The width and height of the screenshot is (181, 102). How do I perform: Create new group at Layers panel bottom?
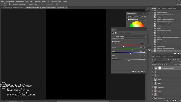click(176, 101)
